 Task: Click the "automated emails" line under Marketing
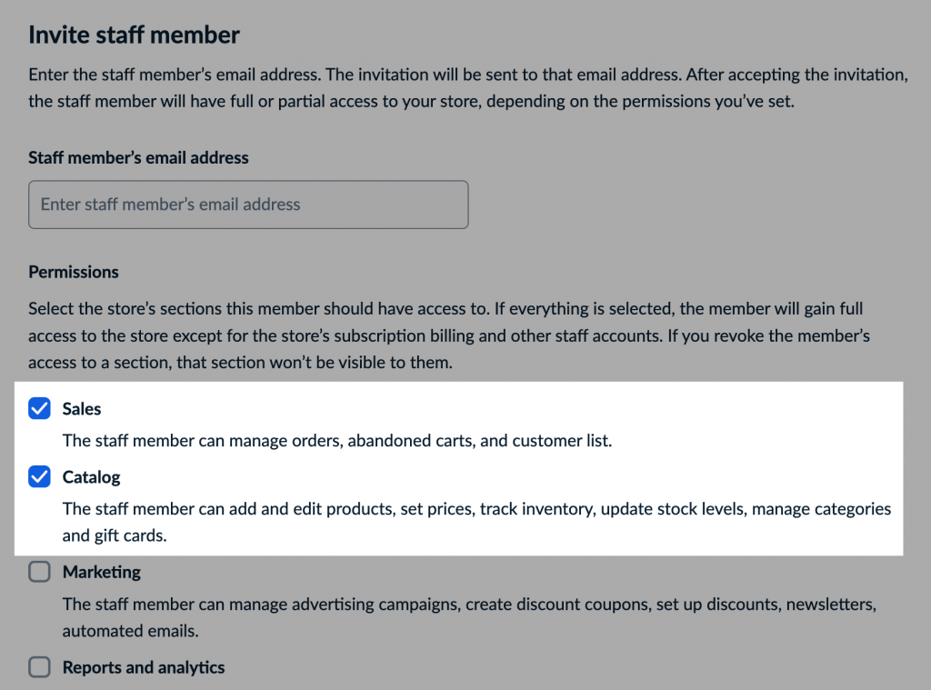130,630
